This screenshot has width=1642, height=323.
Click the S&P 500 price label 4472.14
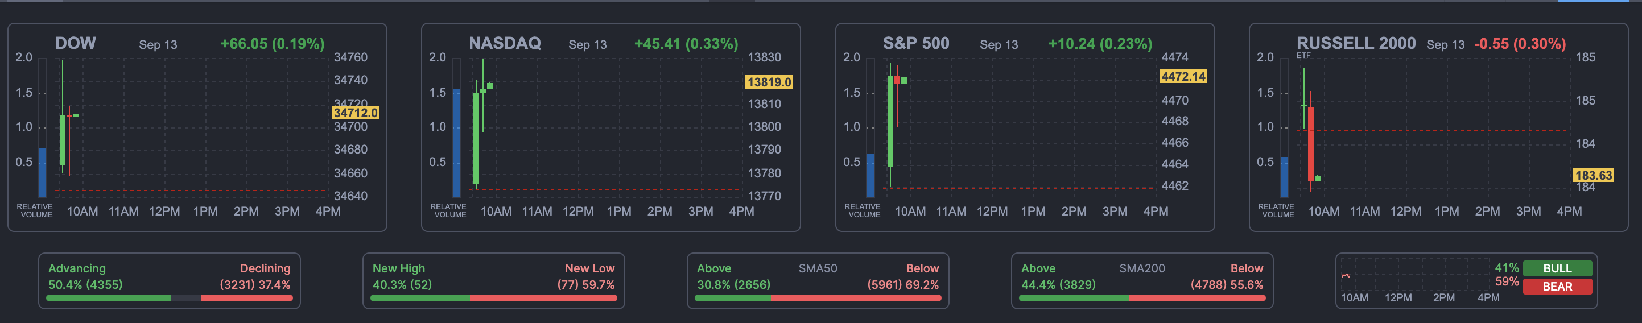pos(1183,76)
